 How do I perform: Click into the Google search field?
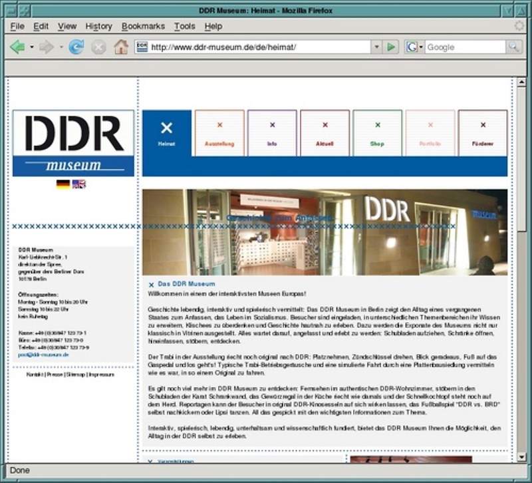click(465, 47)
